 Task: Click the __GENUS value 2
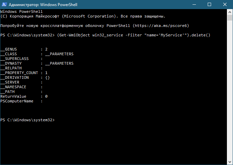46,49
